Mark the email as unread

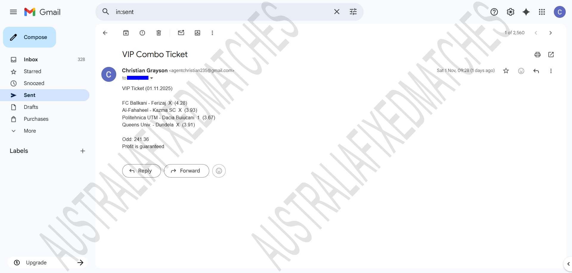[x=181, y=33]
